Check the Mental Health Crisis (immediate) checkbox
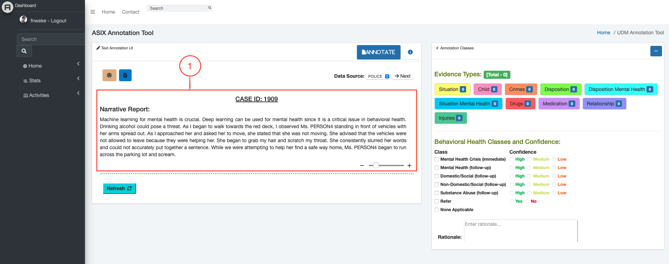The width and height of the screenshot is (669, 264). 437,159
